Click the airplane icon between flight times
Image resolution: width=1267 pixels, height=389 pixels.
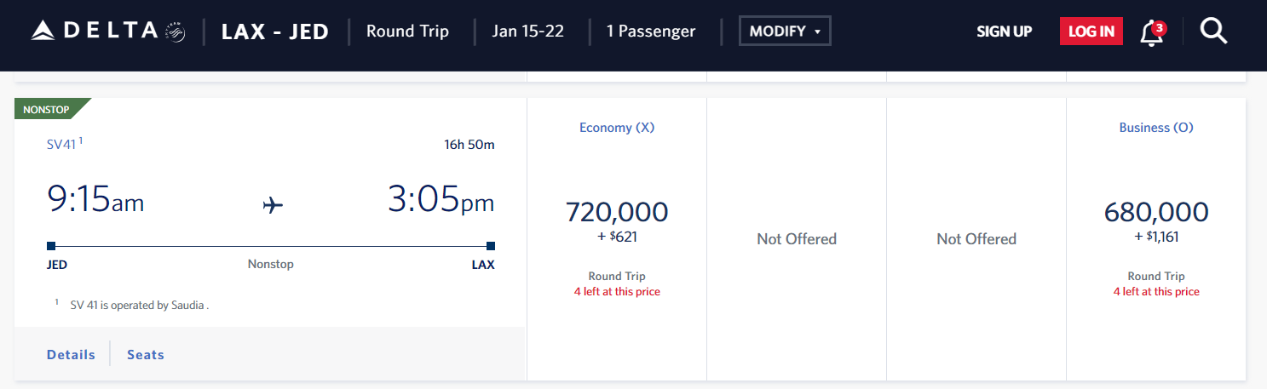pyautogui.click(x=273, y=205)
